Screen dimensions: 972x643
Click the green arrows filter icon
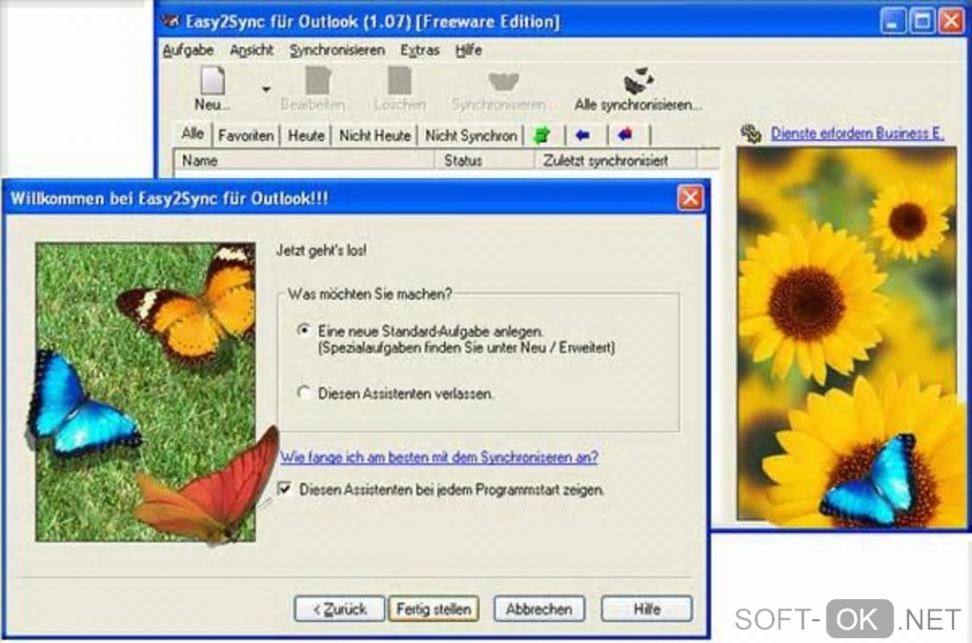[542, 134]
